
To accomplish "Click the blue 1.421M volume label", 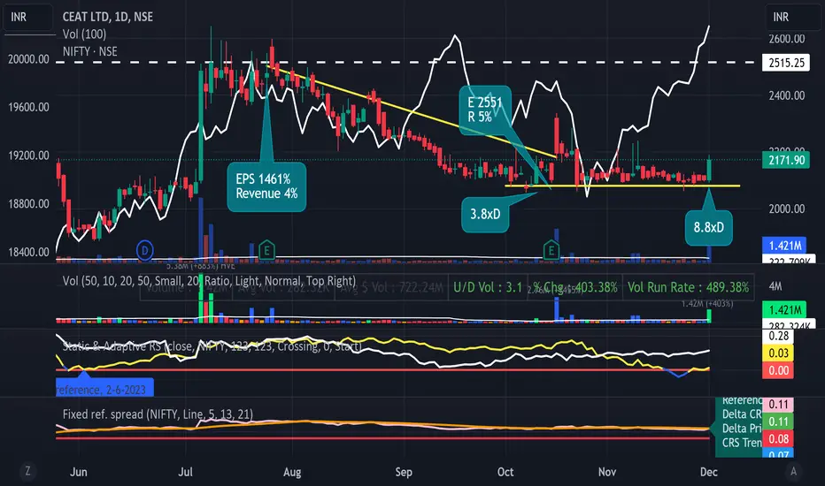I will tap(785, 246).
